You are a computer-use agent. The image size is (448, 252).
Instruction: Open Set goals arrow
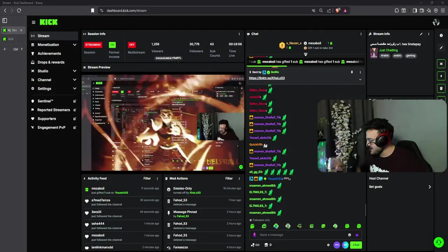(429, 187)
